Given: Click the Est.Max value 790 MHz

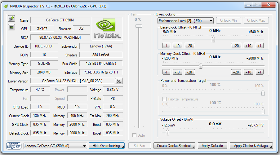Looking at the screenshot, I should (113, 116).
